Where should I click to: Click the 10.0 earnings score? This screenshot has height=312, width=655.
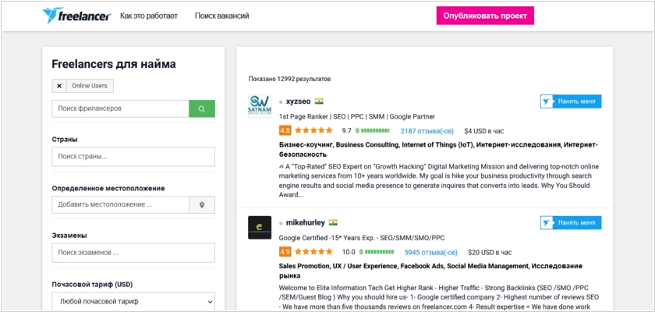[x=349, y=252]
